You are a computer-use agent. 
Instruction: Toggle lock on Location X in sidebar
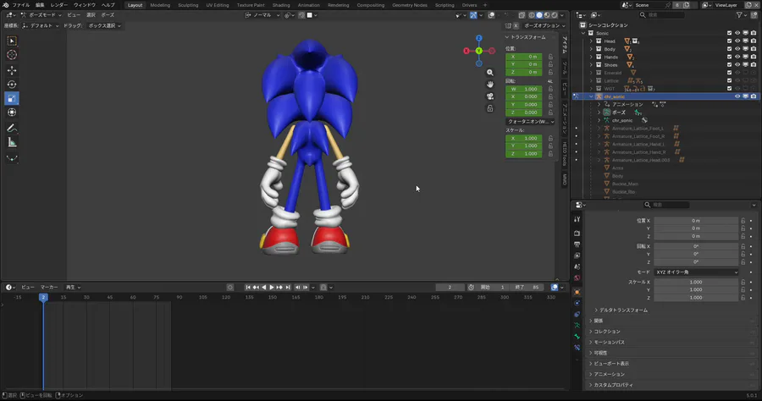[550, 57]
